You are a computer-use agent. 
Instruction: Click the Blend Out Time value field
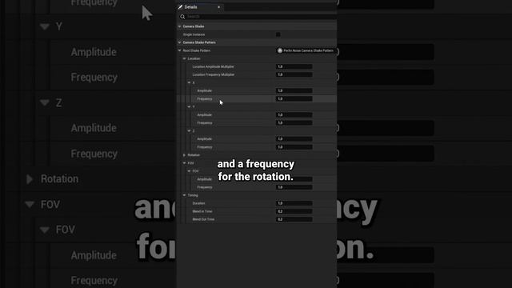click(x=294, y=219)
